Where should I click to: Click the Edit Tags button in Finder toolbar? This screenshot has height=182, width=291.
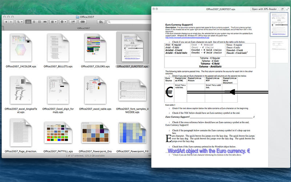83,22
